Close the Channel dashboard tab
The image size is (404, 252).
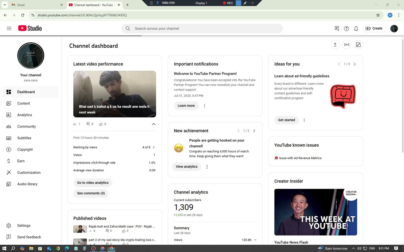click(x=119, y=5)
